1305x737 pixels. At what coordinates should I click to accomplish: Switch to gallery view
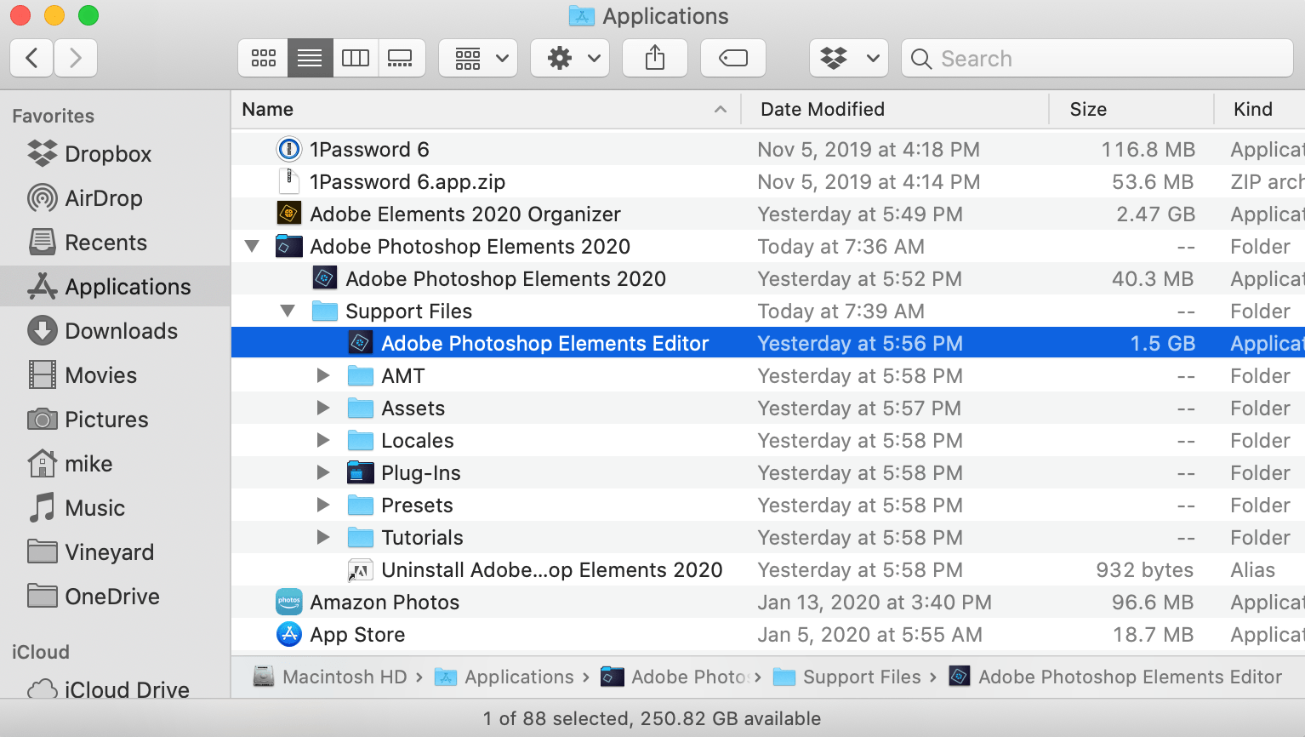point(401,58)
